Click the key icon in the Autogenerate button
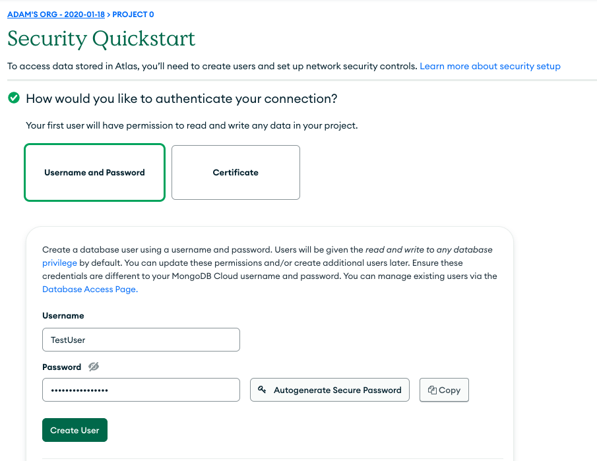Screen dimensions: 597x461 coord(262,390)
